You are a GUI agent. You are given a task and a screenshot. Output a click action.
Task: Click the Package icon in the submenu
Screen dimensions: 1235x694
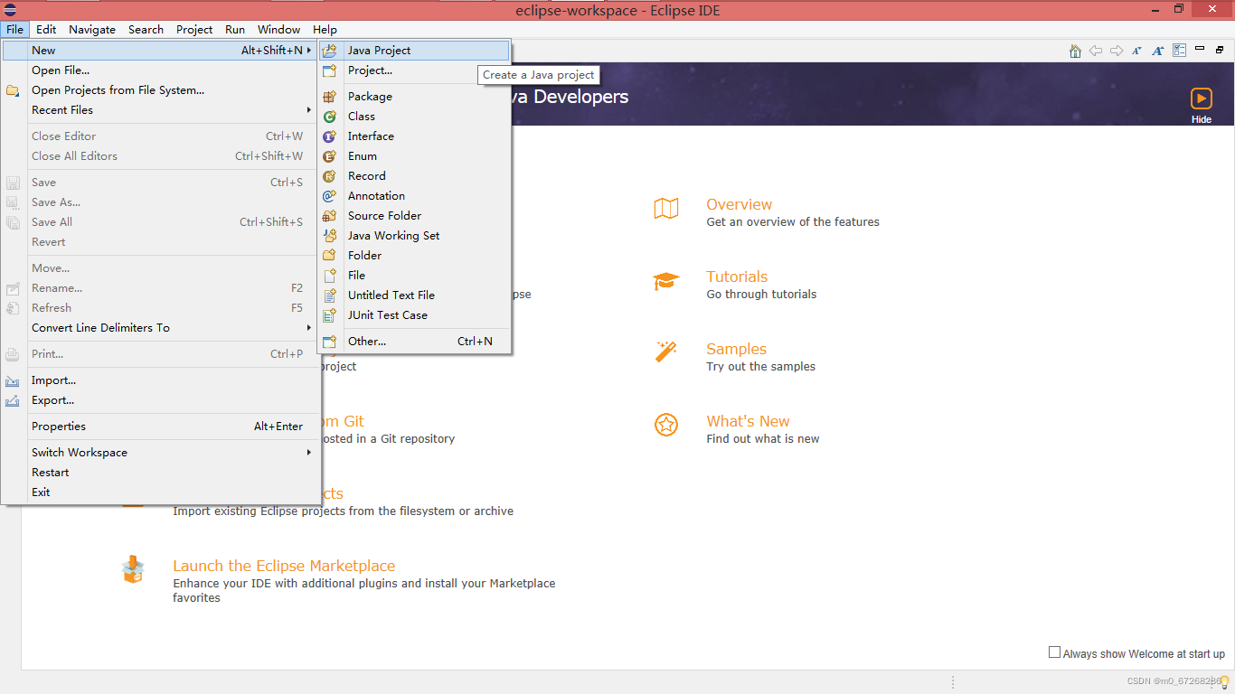pos(330,97)
